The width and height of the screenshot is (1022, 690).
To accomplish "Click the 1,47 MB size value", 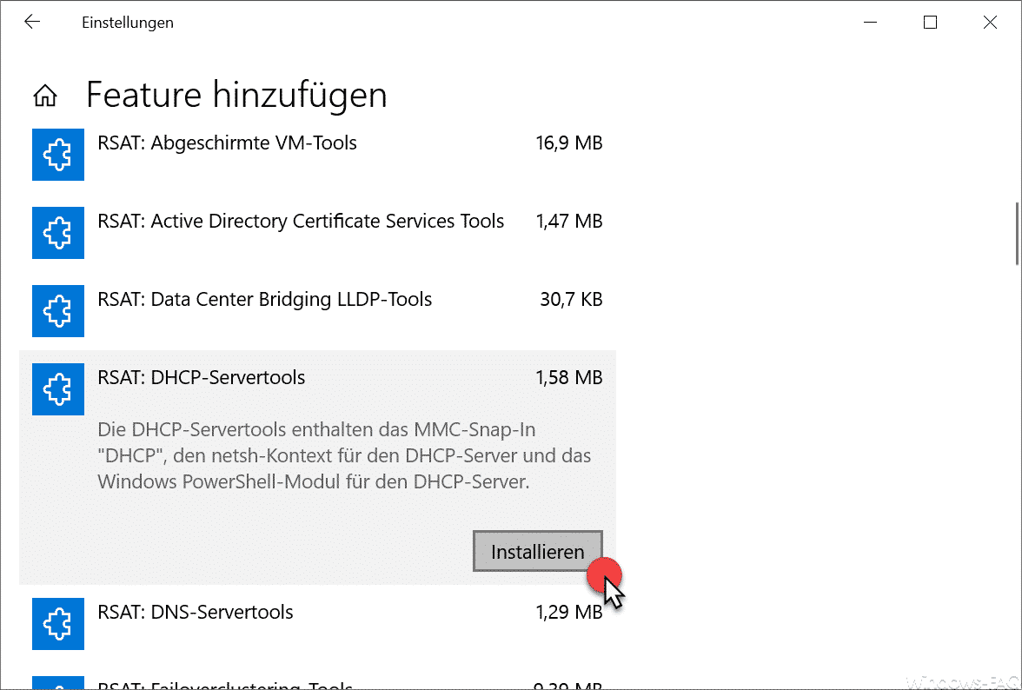I will click(x=569, y=221).
